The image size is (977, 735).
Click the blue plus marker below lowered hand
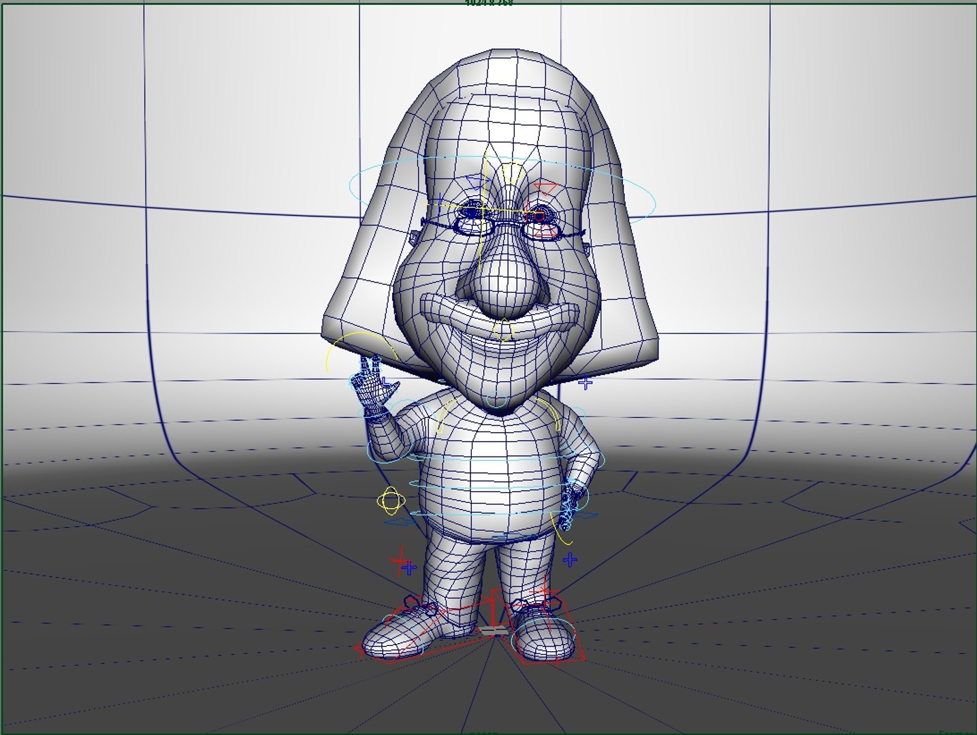coord(570,560)
